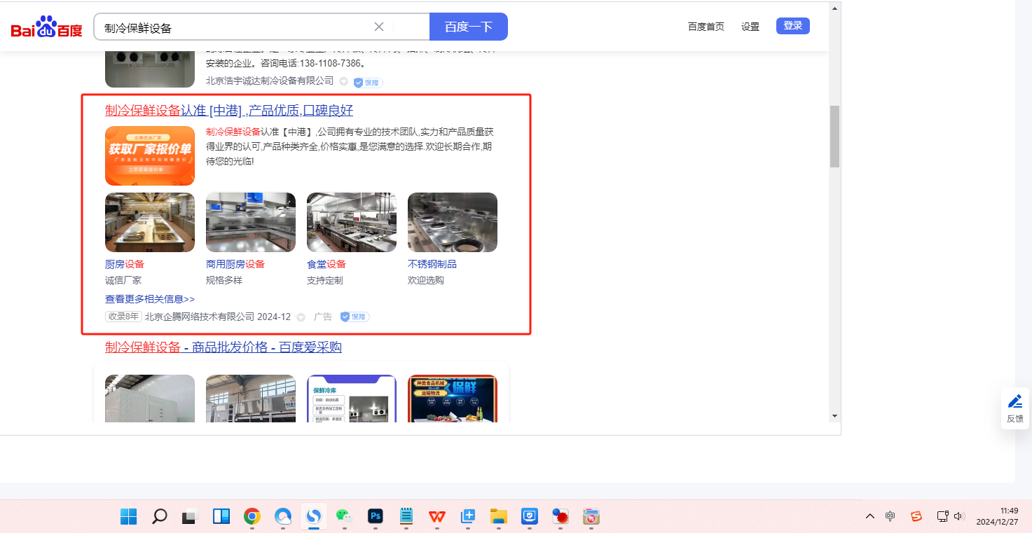Open the 设置 settings menu

[x=750, y=27]
